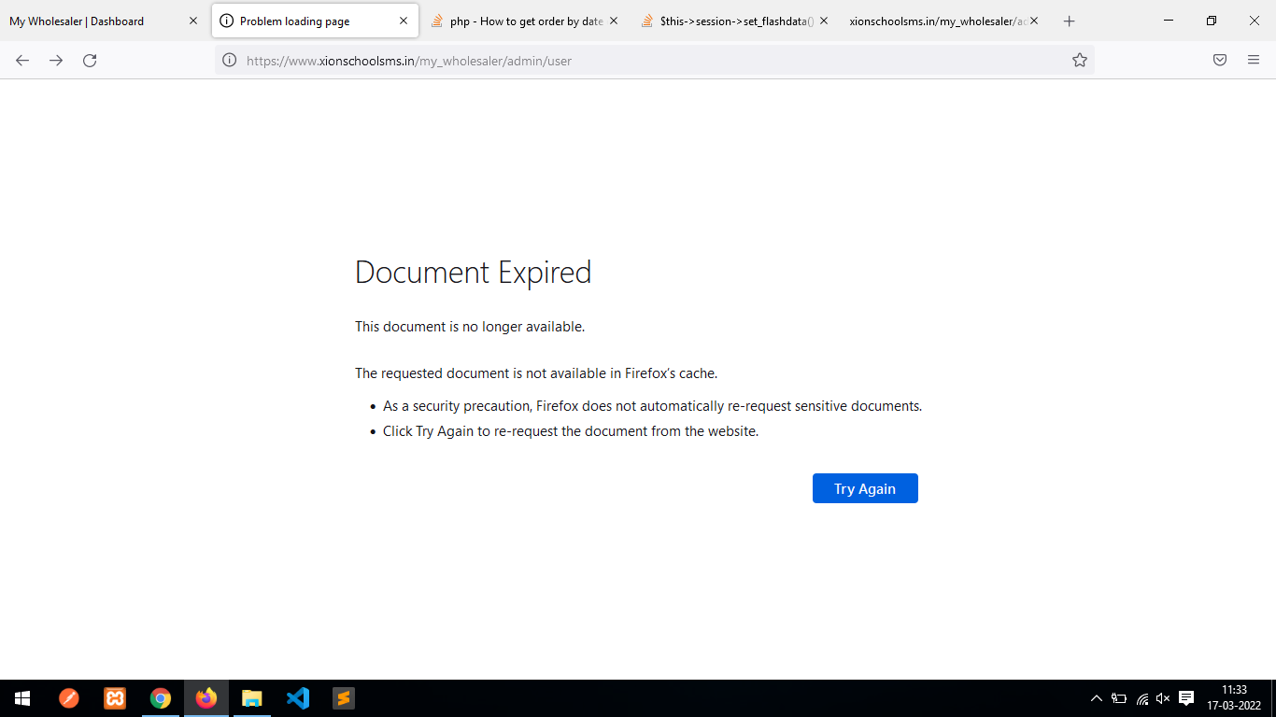Open Visual Studio Code from taskbar
Viewport: 1276px width, 717px height.
tap(298, 698)
